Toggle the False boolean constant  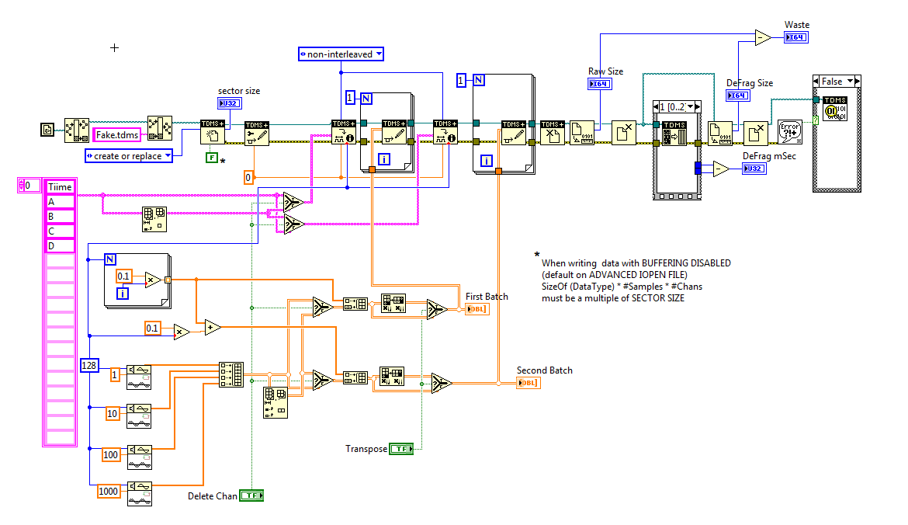pyautogui.click(x=212, y=158)
